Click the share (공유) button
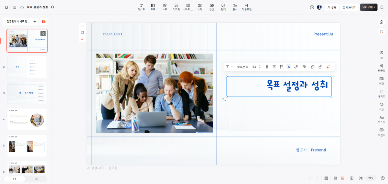Screen dimensions: 388x184 (x=332, y=7)
